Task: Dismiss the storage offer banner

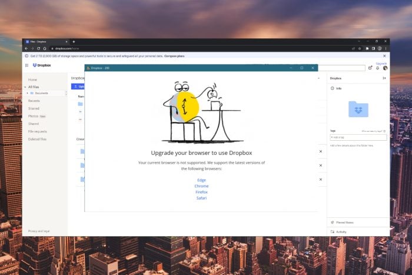Action: [x=384, y=56]
